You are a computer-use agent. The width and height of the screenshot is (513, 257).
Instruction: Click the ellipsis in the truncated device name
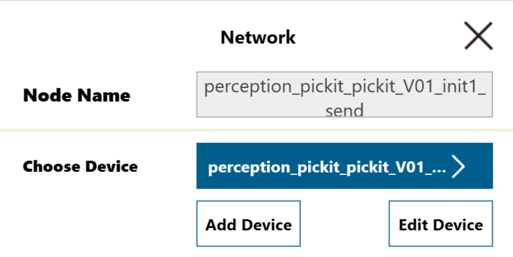(x=437, y=168)
